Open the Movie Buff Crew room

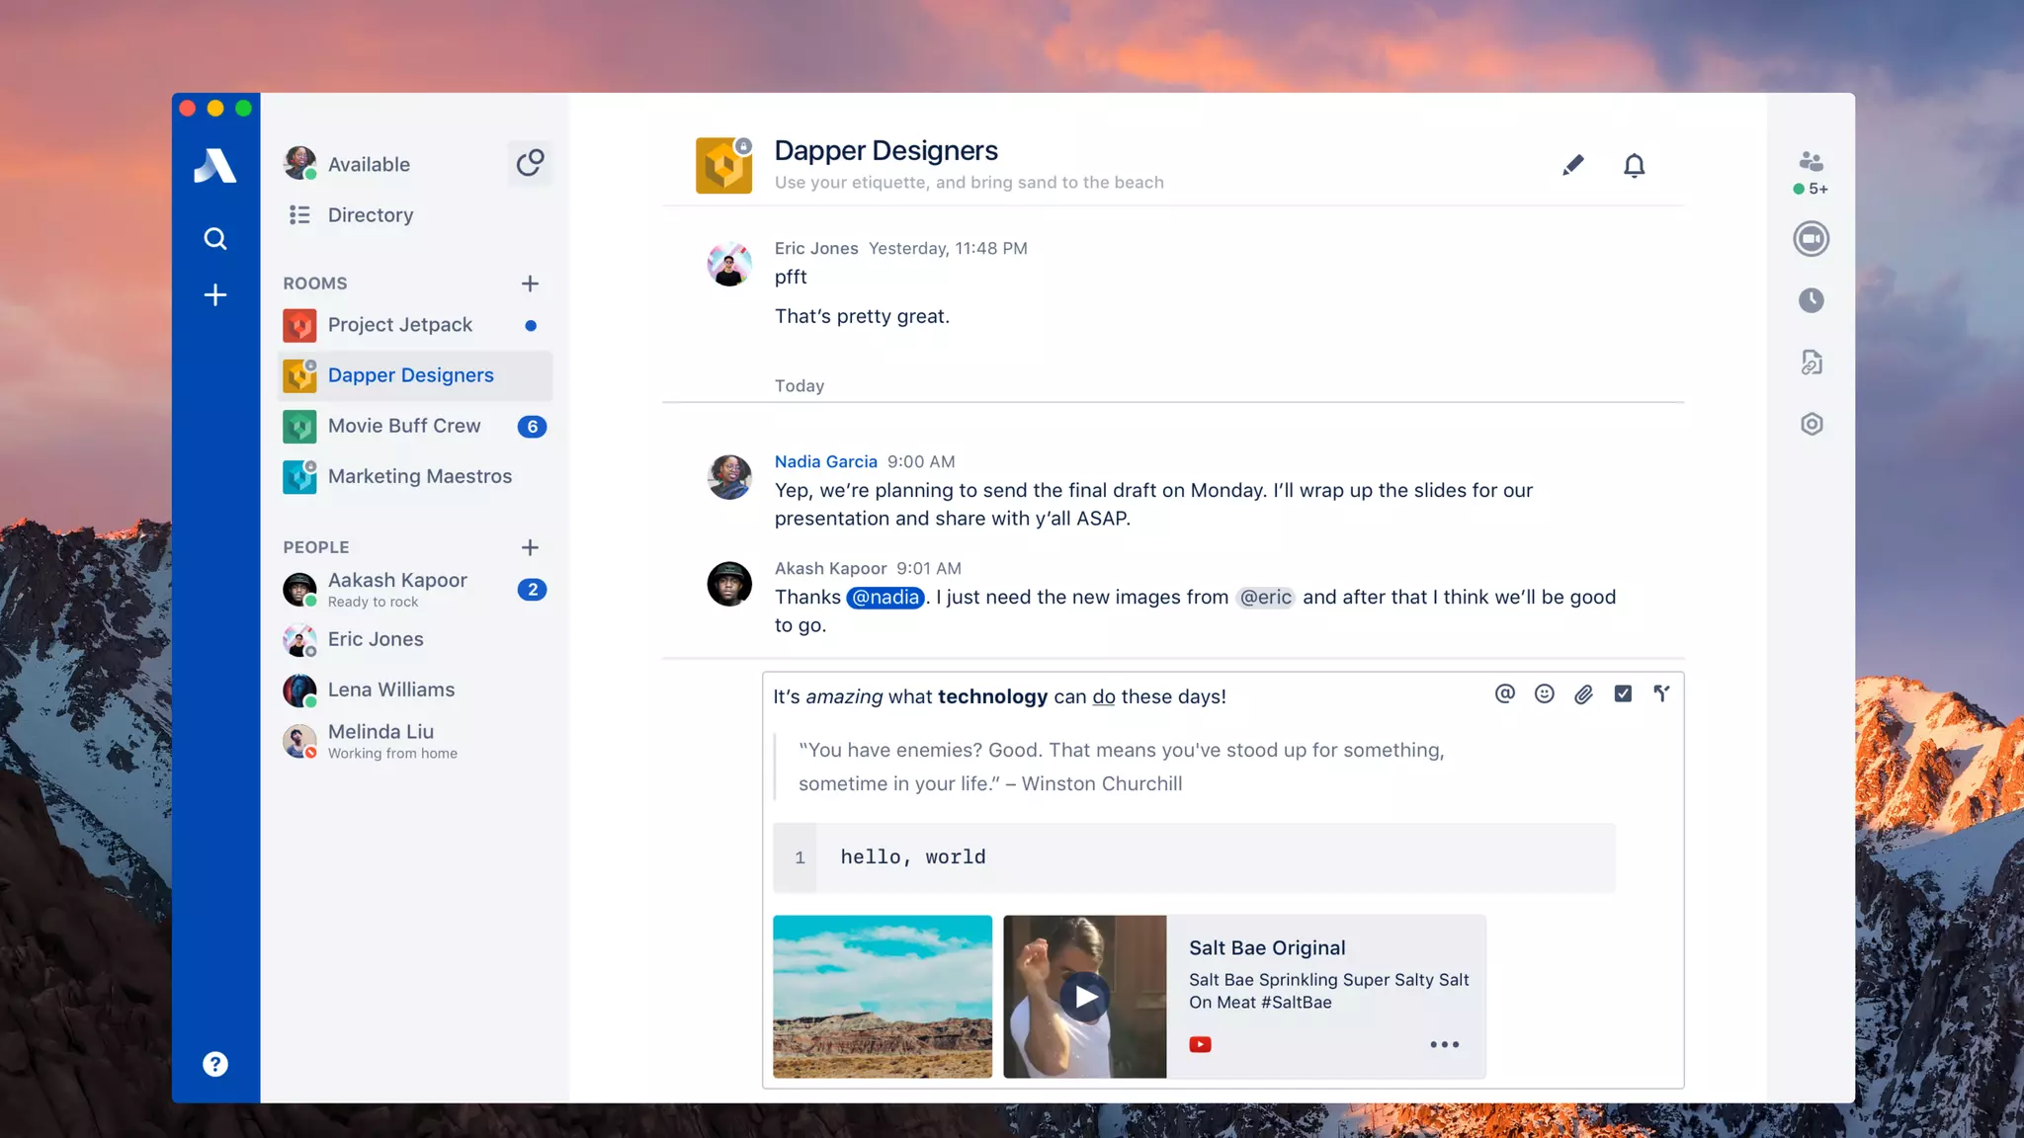(404, 426)
